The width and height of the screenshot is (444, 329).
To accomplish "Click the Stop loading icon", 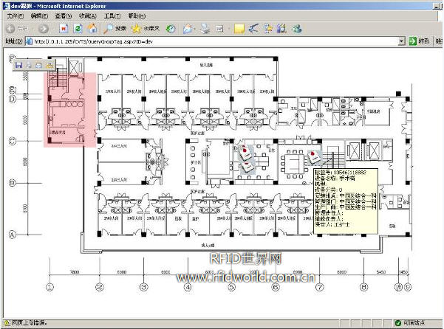I will pos(63,29).
